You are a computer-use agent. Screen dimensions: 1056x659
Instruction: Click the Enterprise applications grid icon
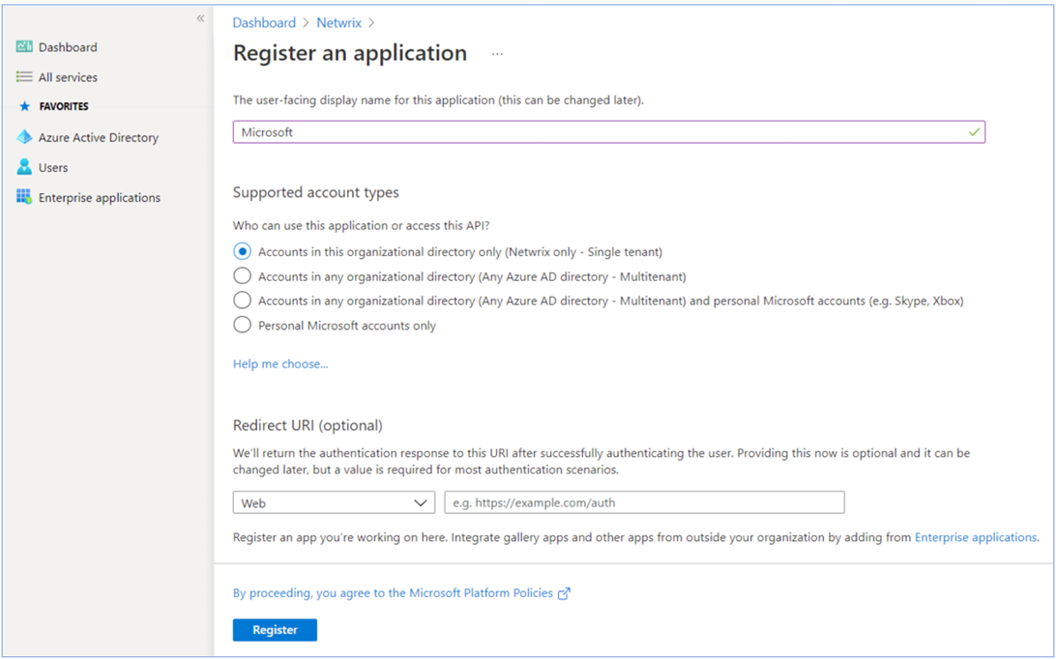pos(24,197)
